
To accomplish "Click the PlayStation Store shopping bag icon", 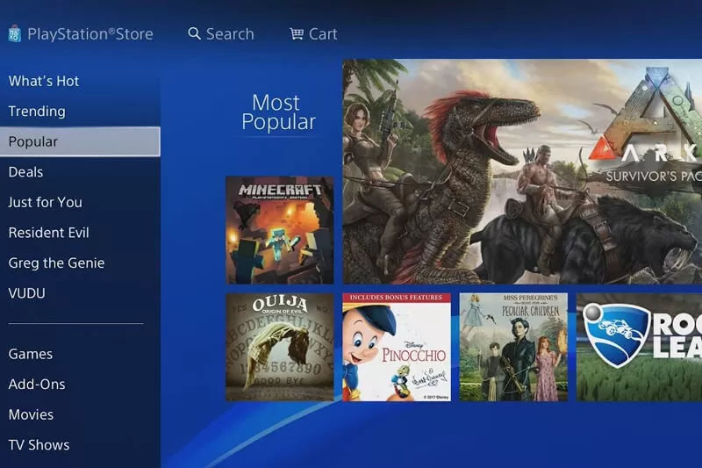I will click(x=14, y=34).
